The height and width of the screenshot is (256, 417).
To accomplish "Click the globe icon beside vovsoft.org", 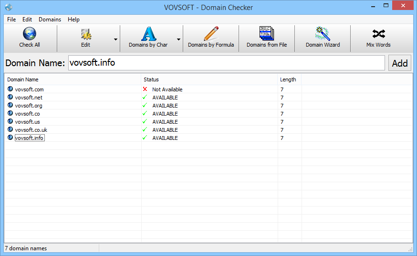I will click(10, 105).
